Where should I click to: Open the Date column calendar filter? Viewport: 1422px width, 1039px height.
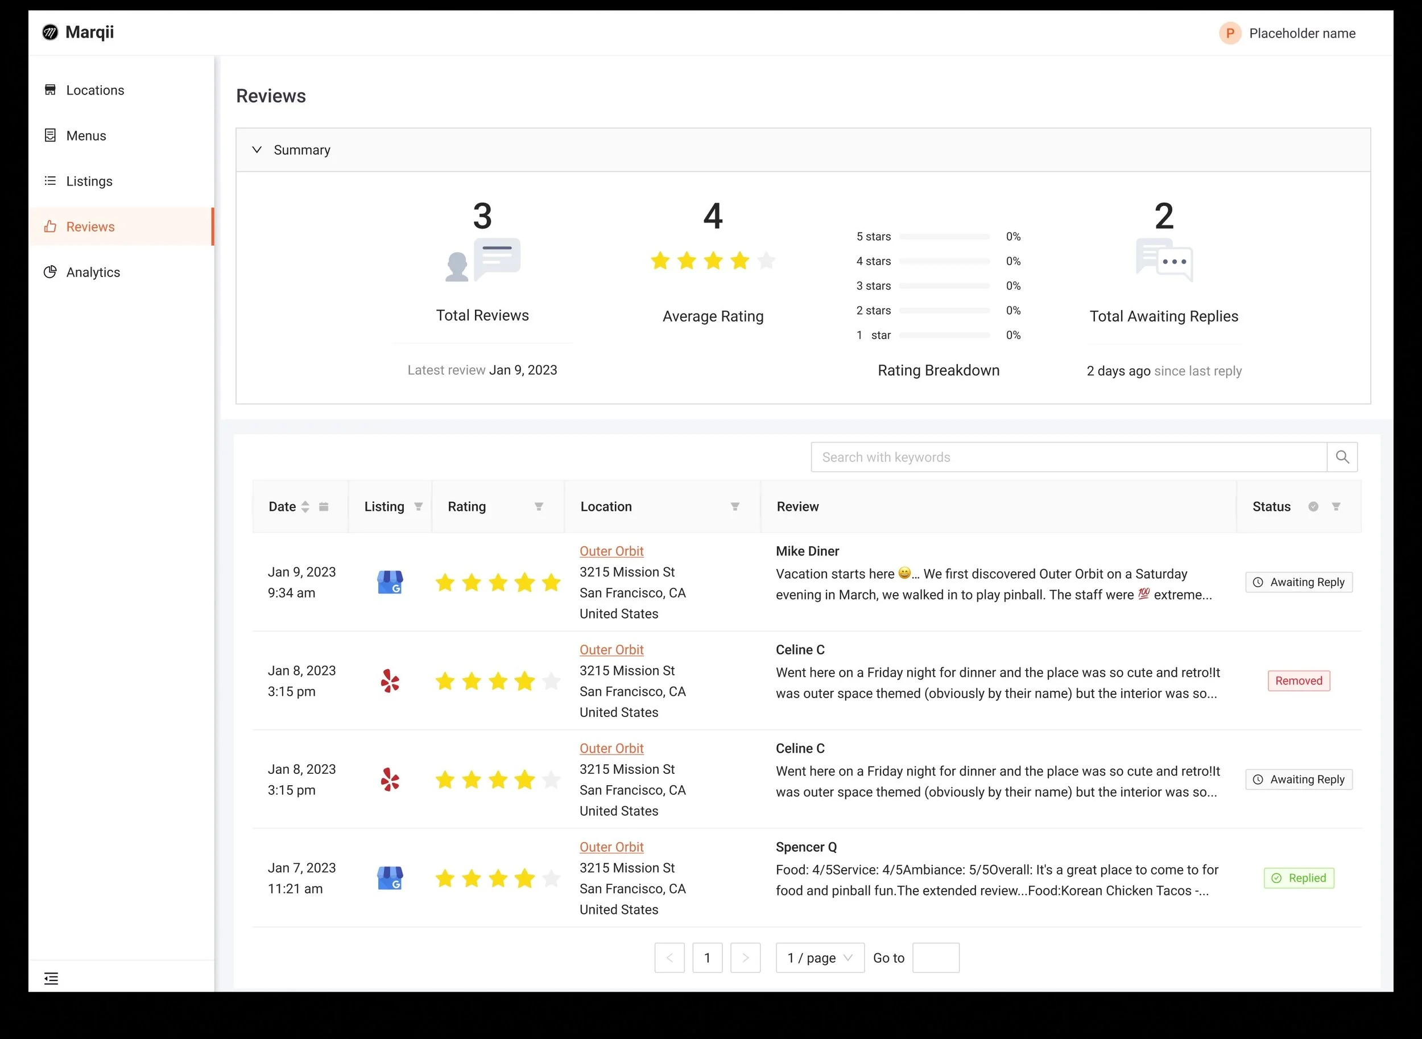(x=324, y=507)
